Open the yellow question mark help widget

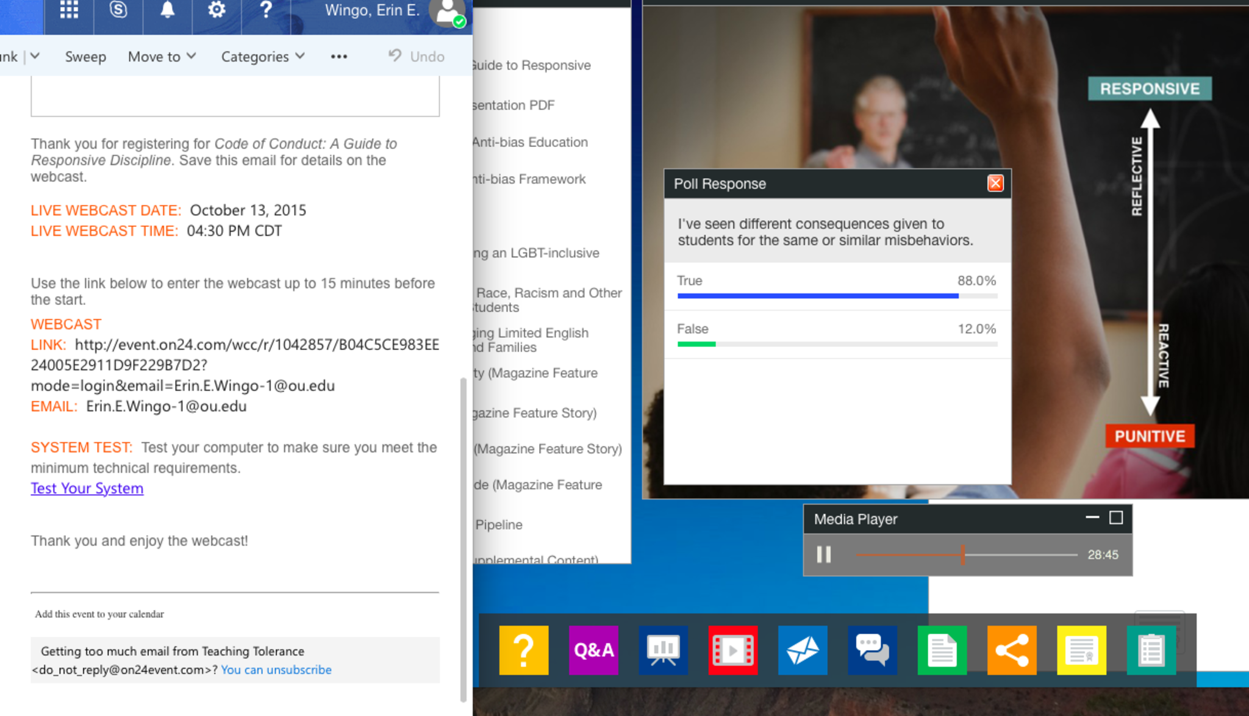(x=523, y=650)
